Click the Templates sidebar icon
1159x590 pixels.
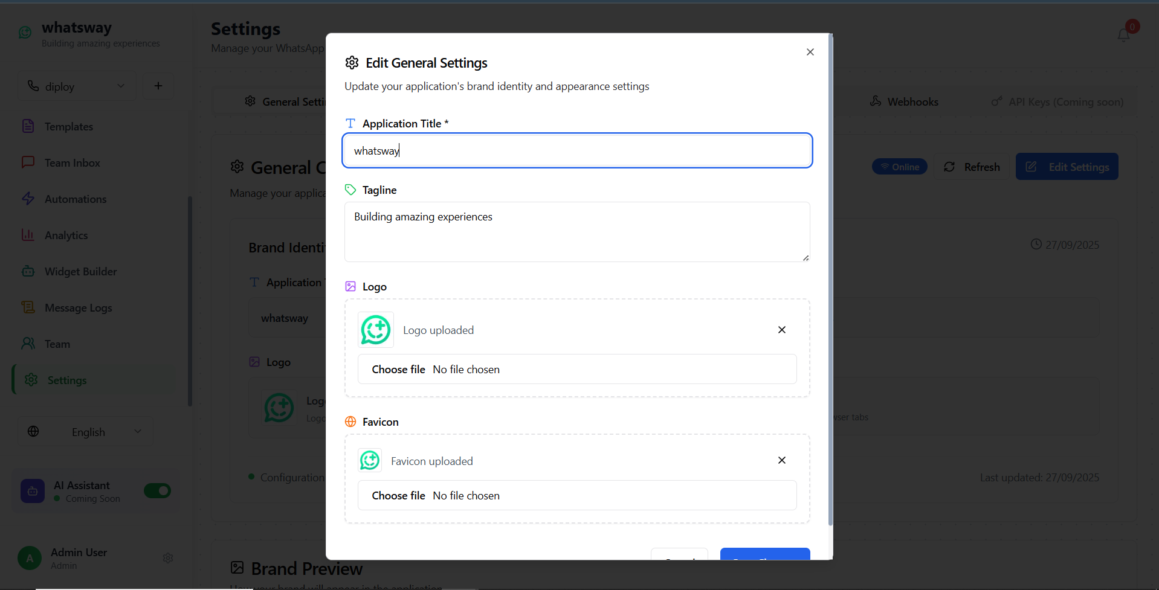[x=28, y=126]
